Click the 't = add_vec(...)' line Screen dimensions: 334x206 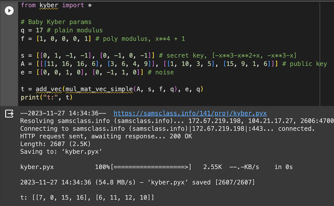(x=112, y=89)
